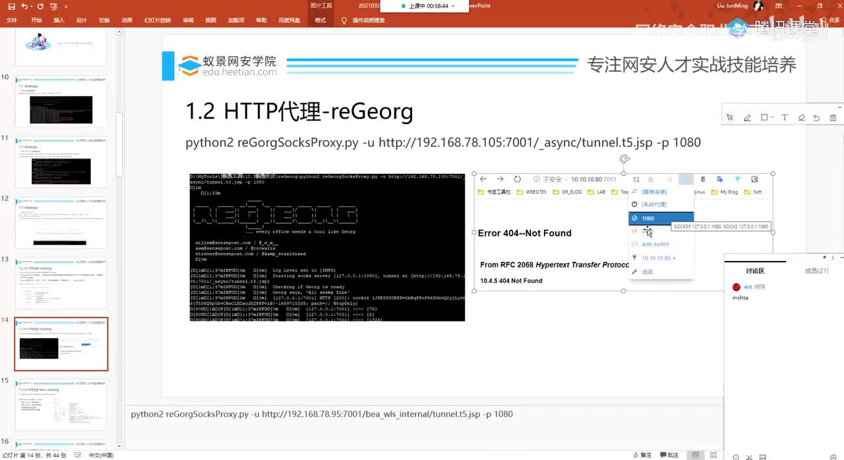
Task: Click the scissors screenshot icon in discussion panel
Action: (750, 457)
